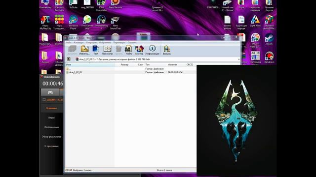This screenshot has width=316, height=177.
Task: Open the Nero Recode desktop shortcut
Action: (115, 4)
